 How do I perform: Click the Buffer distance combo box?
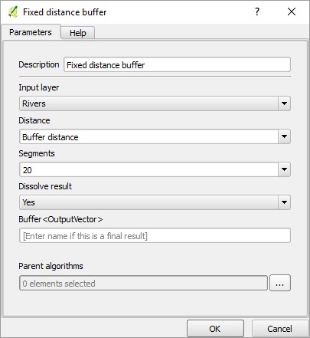[x=155, y=136]
